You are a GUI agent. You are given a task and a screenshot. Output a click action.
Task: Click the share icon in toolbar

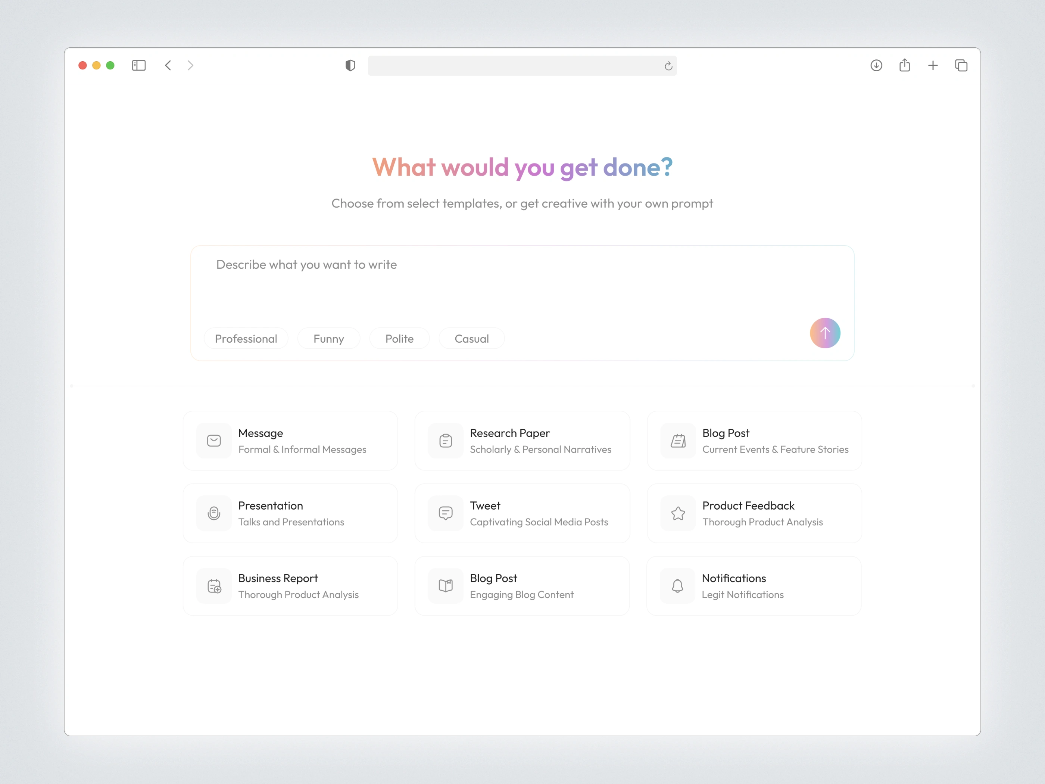904,65
